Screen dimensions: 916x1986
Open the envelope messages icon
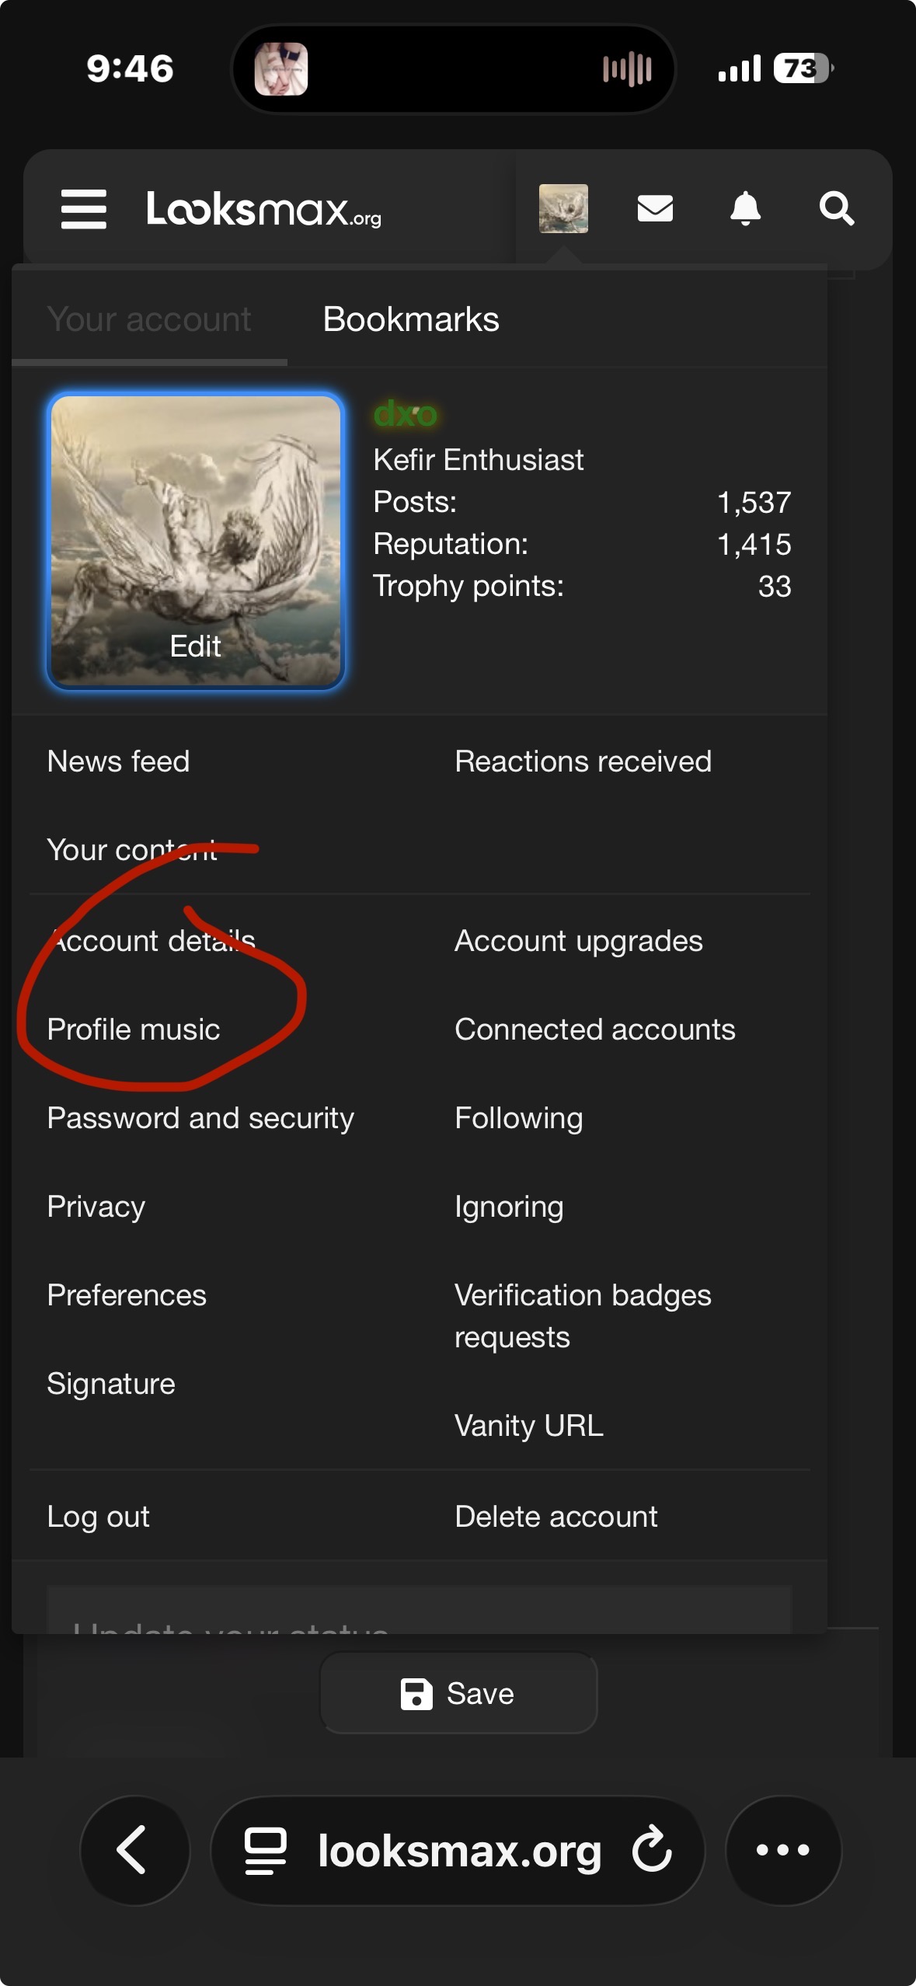click(x=655, y=208)
